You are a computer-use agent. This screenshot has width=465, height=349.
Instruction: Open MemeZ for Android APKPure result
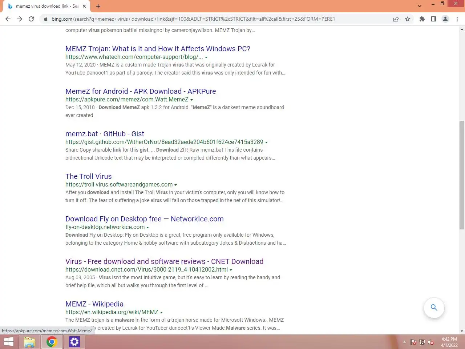(x=141, y=91)
